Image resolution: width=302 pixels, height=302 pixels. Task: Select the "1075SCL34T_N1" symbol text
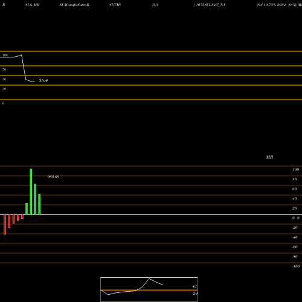click(210, 5)
